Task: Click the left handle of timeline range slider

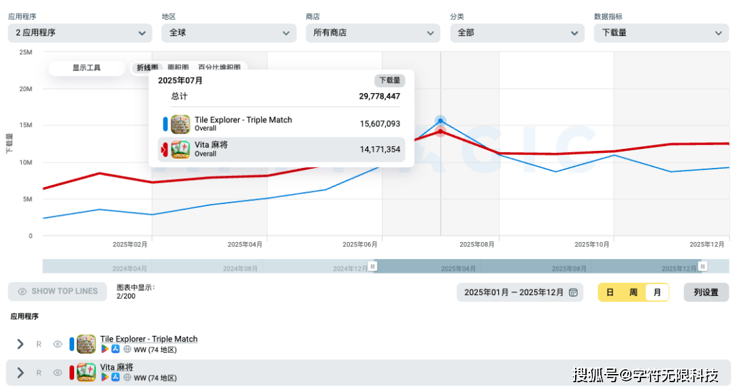Action: coord(372,266)
